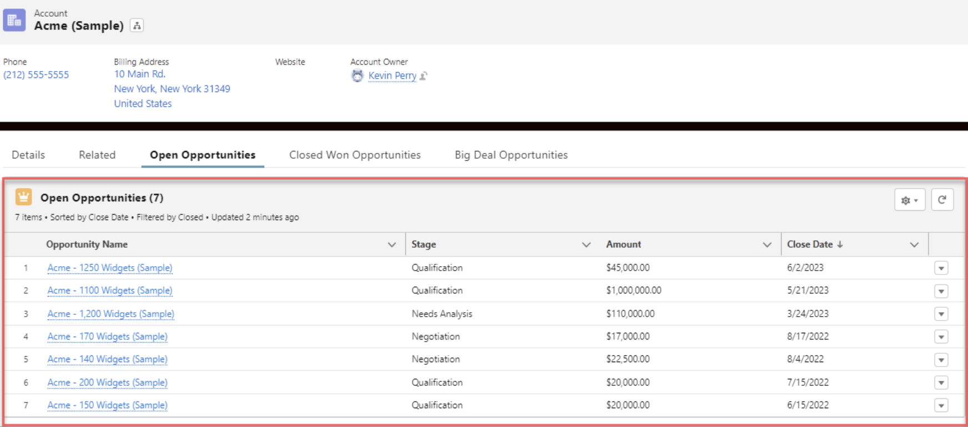The width and height of the screenshot is (968, 427).
Task: Click the $22,500.00 amount cell
Action: point(628,359)
